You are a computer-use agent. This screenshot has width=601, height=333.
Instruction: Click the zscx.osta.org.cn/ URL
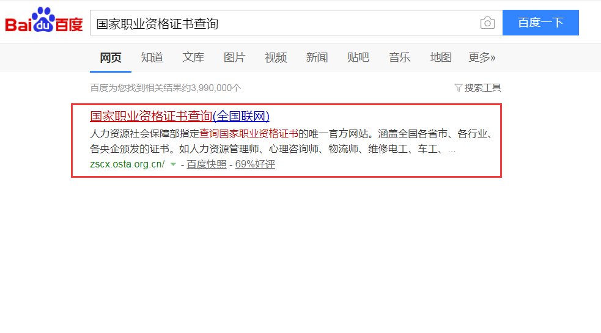click(x=127, y=164)
